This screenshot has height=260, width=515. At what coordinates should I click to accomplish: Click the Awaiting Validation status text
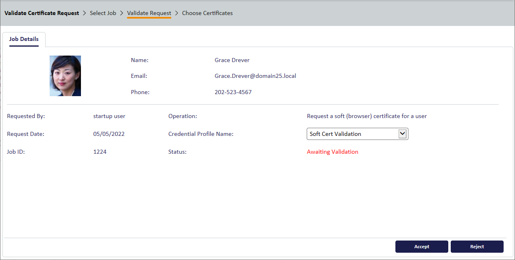click(332, 152)
